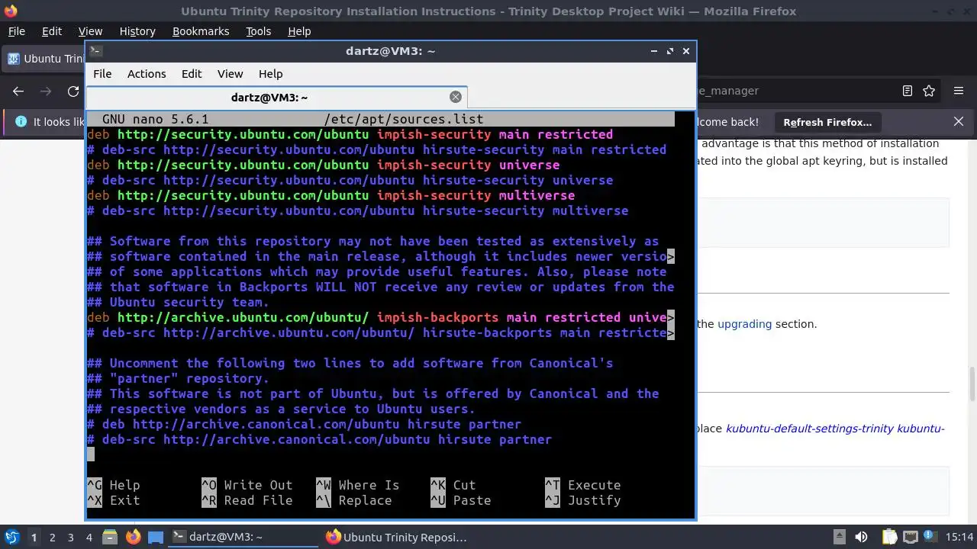Go back in Firefox navigation

(18, 91)
